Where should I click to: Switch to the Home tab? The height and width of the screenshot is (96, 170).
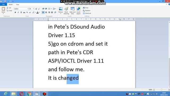click(x=11, y=5)
